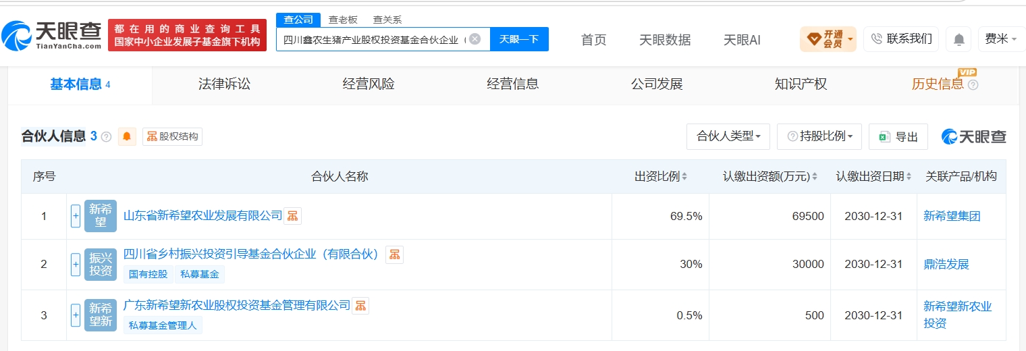Viewport: 1026px width, 351px height.
Task: Open equity chart icon for 山东省新希望农业发展有限公司
Action: click(x=292, y=216)
